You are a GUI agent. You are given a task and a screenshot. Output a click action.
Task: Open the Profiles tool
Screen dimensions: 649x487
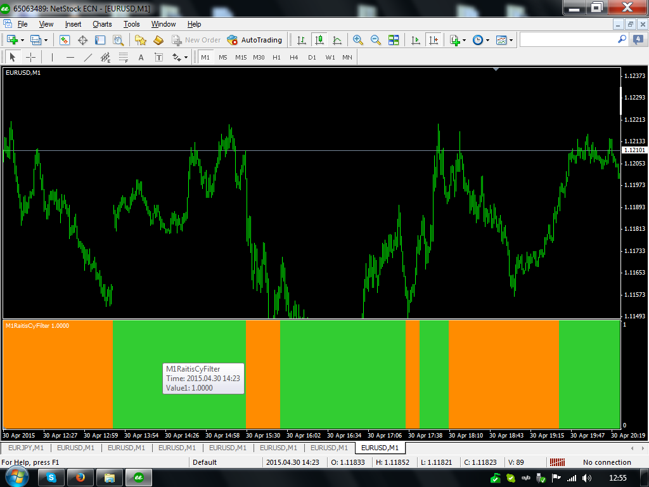pos(35,40)
